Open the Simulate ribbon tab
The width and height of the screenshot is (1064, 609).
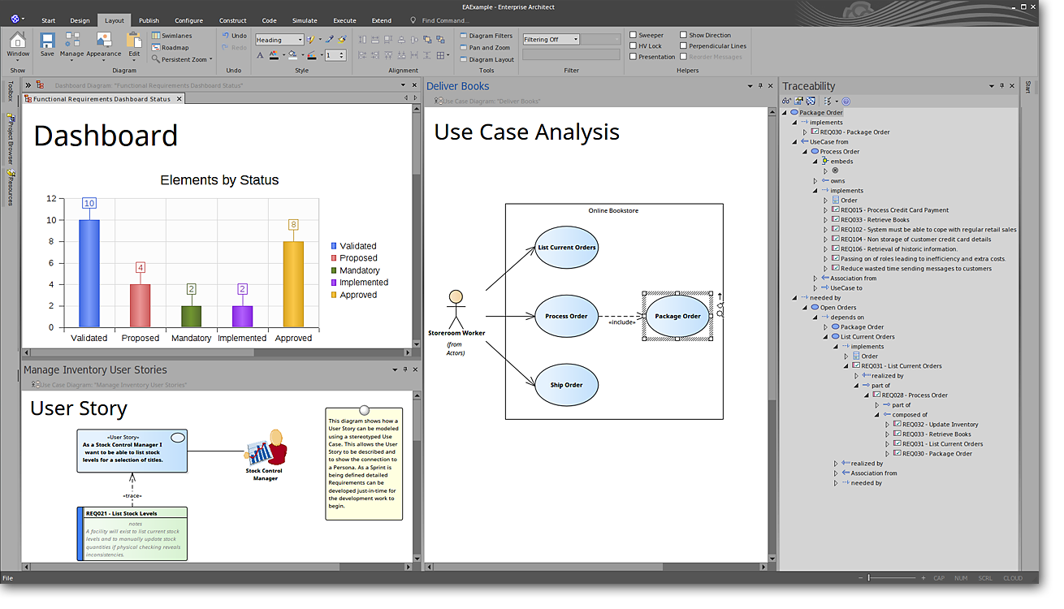[x=305, y=20]
